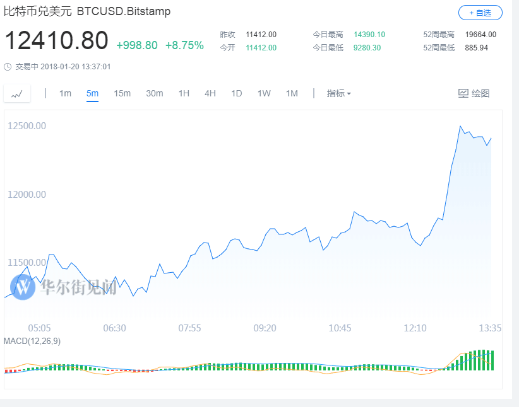Select the 5m interval tab

pyautogui.click(x=92, y=93)
